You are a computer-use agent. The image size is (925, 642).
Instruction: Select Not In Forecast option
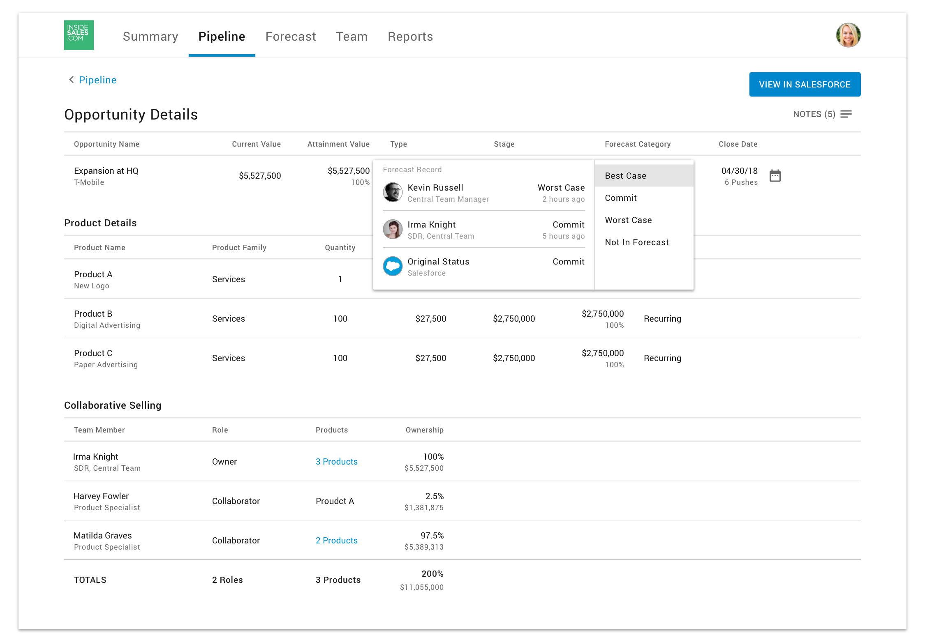pyautogui.click(x=636, y=242)
